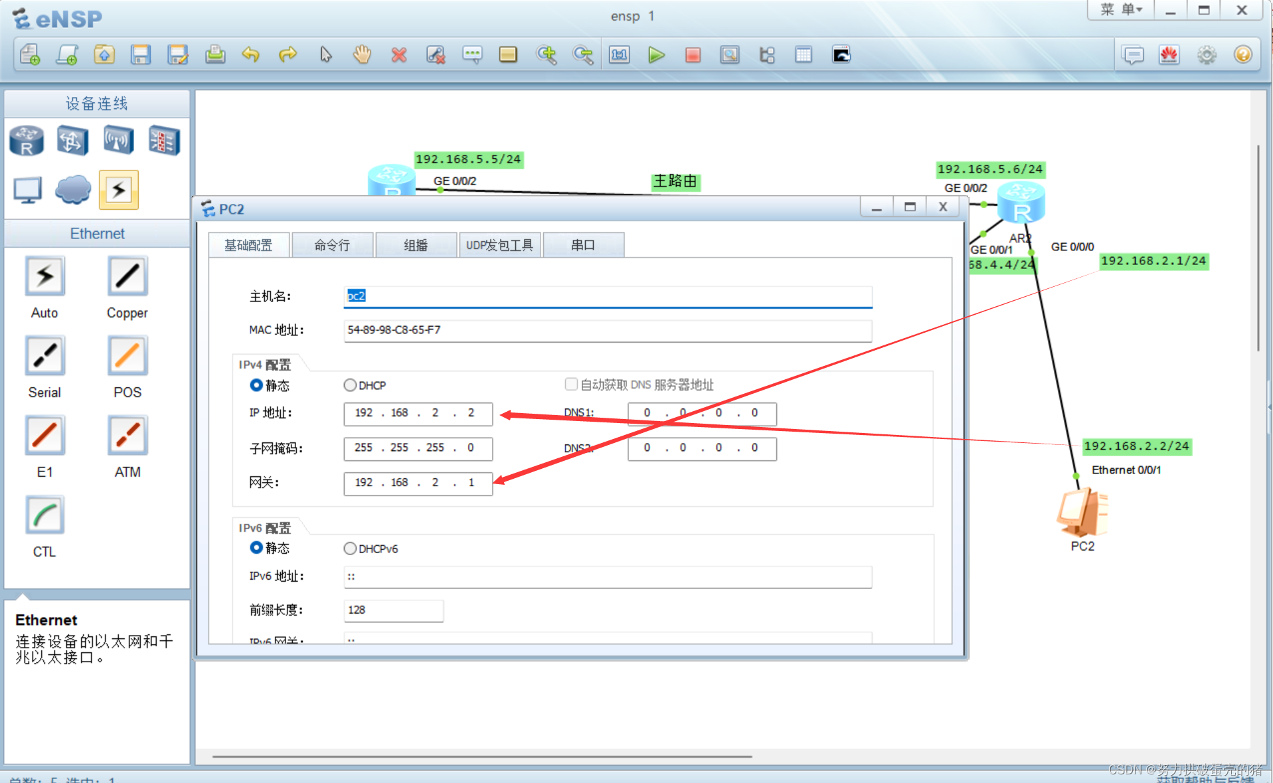Click the Undo arrow icon
This screenshot has height=783, width=1273.
[251, 54]
